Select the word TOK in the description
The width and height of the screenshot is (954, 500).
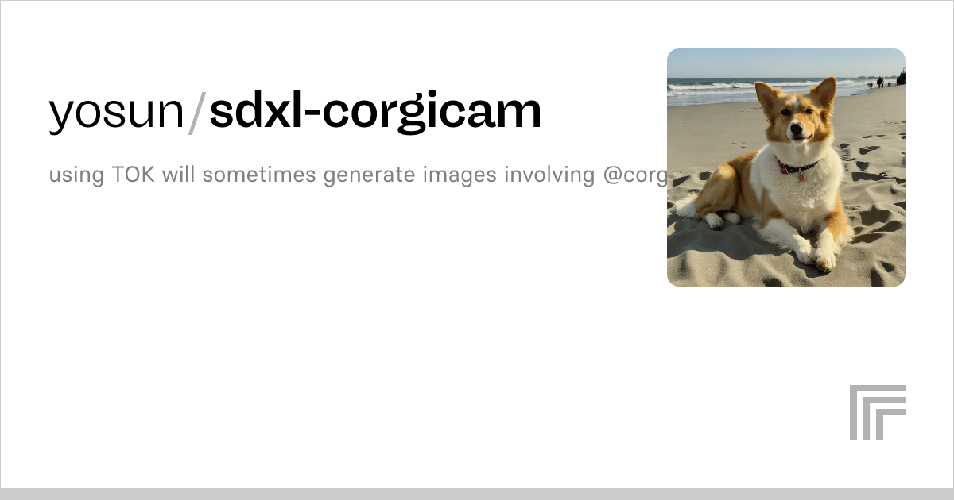click(x=134, y=175)
